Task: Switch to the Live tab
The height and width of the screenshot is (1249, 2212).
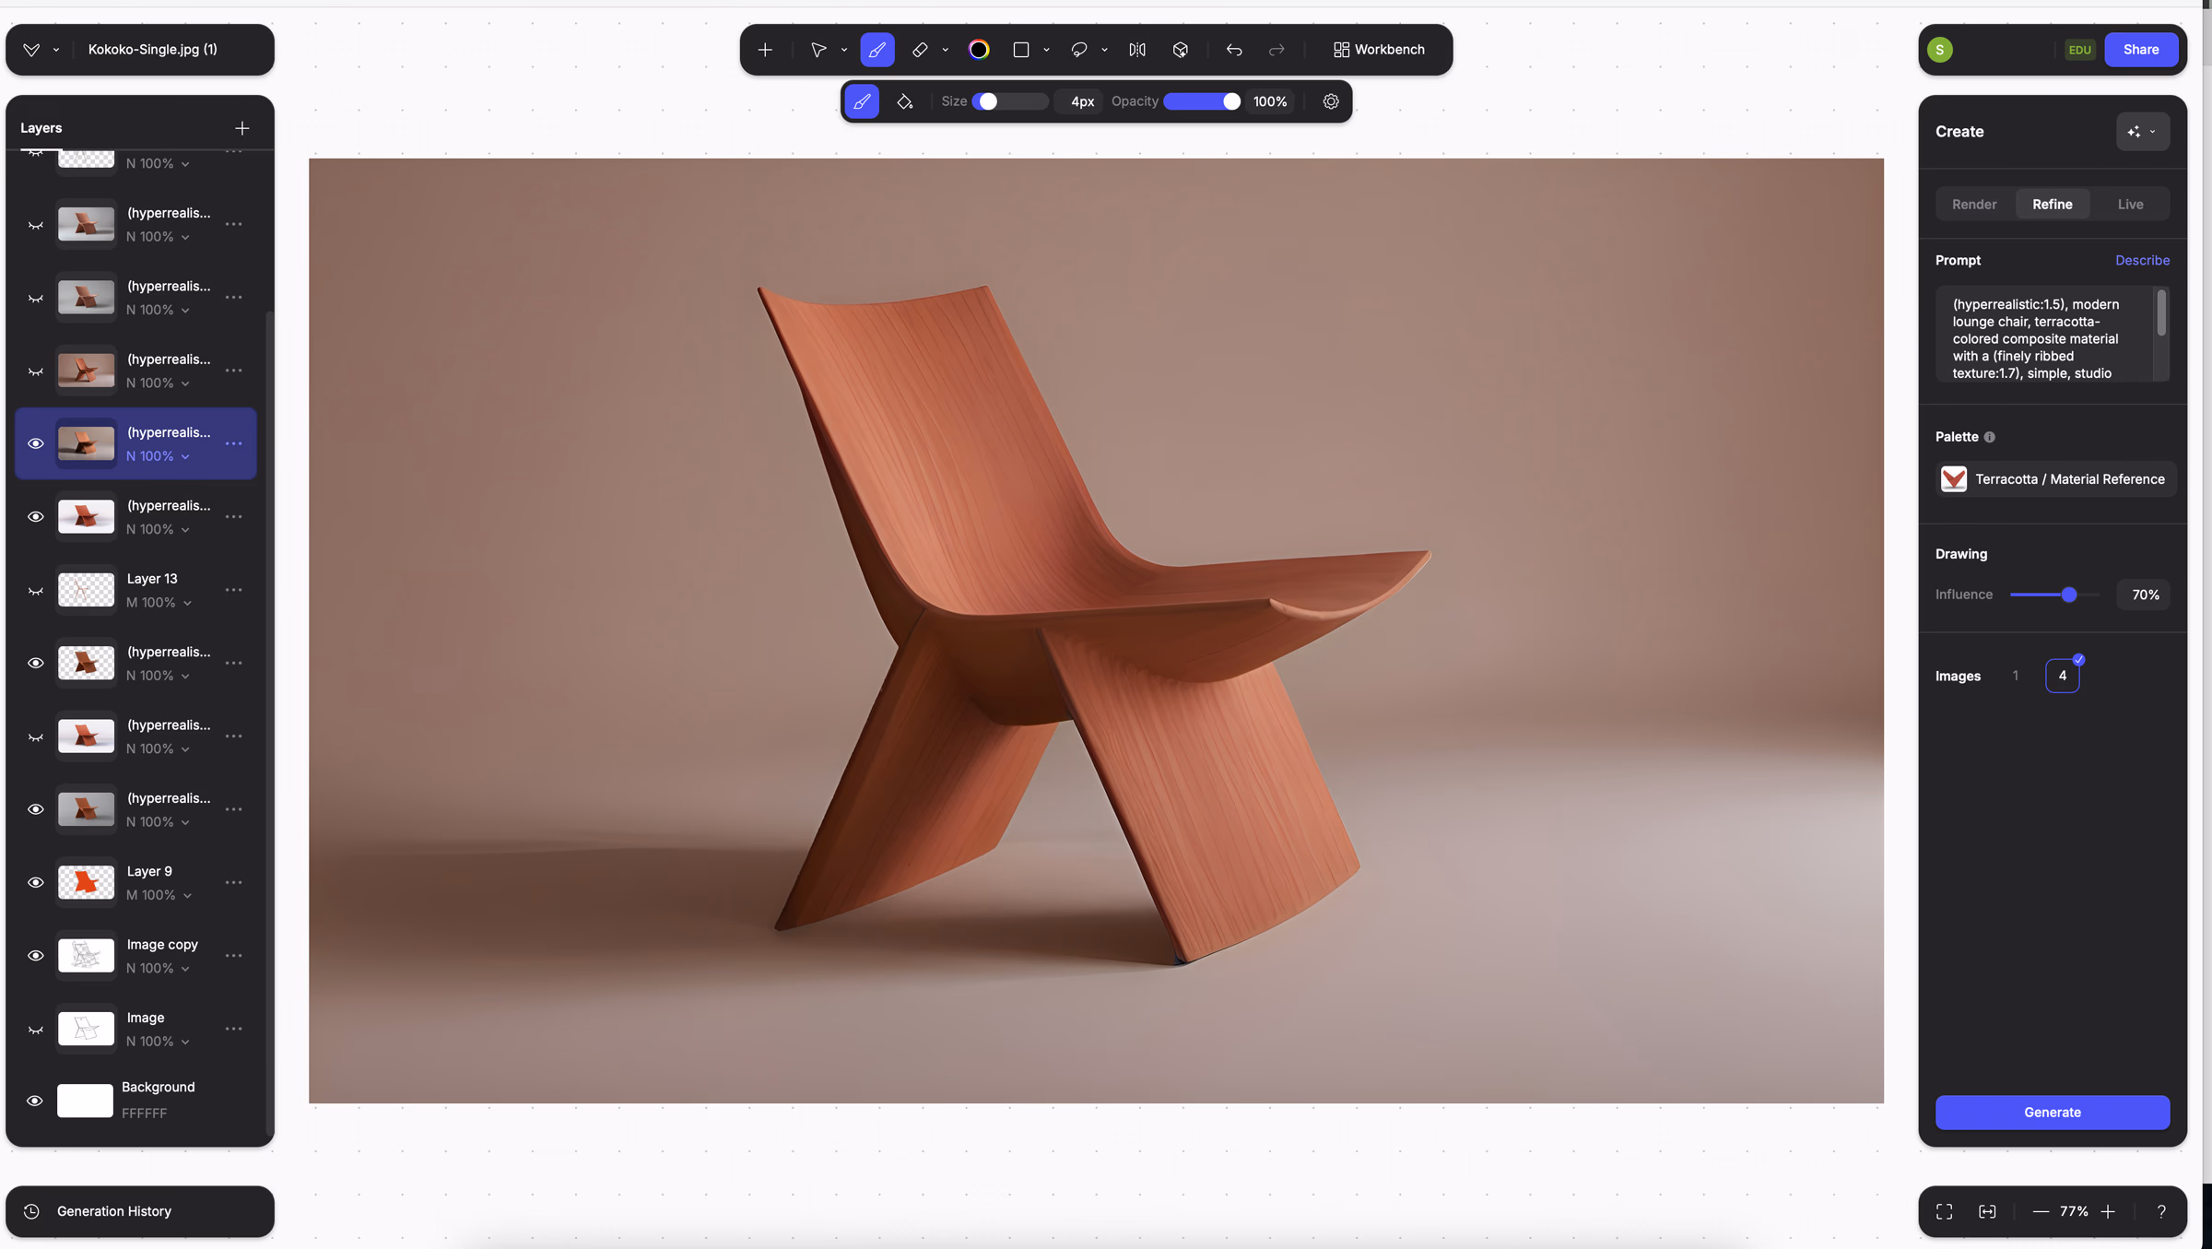Action: 2130,205
